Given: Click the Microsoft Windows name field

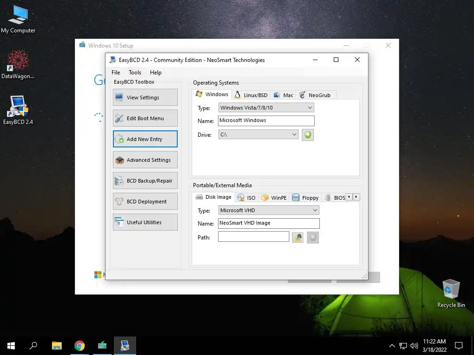Looking at the screenshot, I should [x=266, y=121].
